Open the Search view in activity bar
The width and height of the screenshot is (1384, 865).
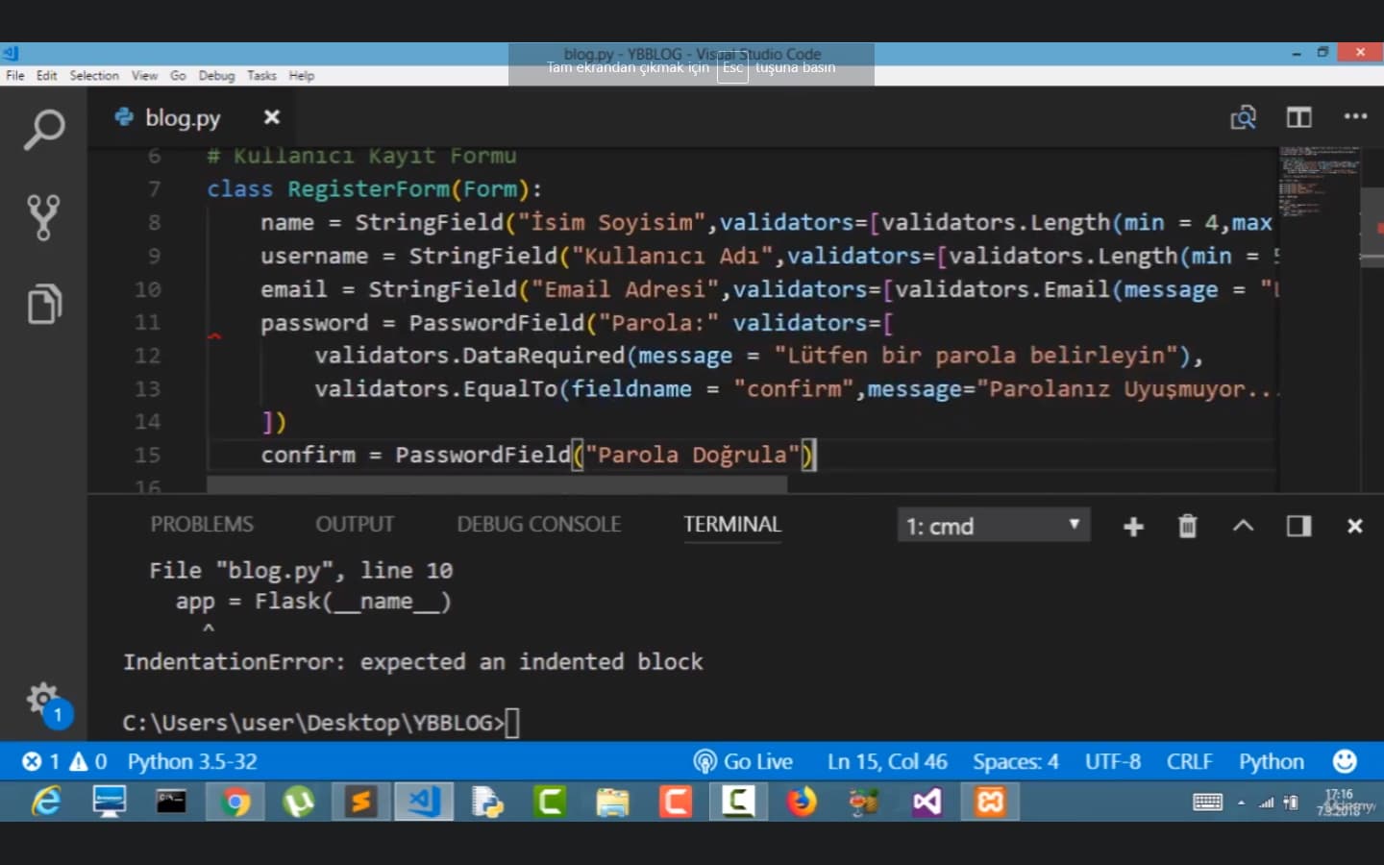44,130
